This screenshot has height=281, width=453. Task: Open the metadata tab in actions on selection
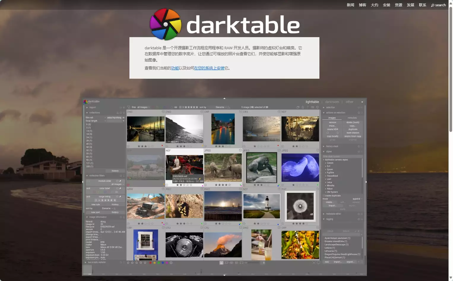point(352,118)
